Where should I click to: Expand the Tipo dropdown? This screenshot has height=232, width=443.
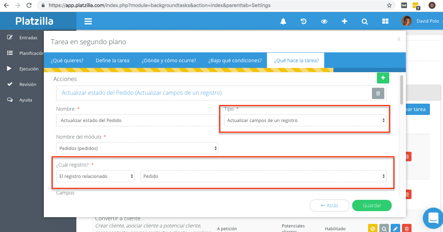click(305, 121)
